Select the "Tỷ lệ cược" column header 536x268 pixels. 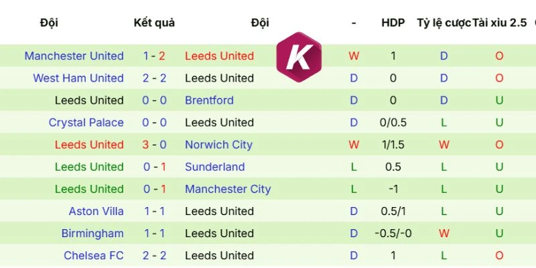443,23
